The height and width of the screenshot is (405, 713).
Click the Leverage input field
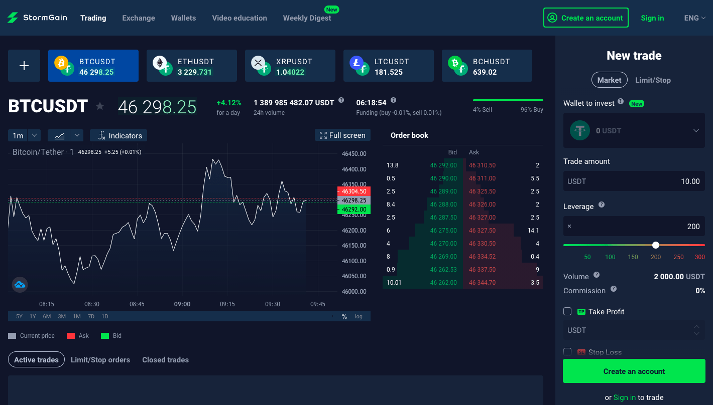click(x=634, y=226)
